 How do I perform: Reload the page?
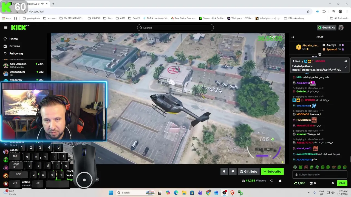tap(17, 11)
